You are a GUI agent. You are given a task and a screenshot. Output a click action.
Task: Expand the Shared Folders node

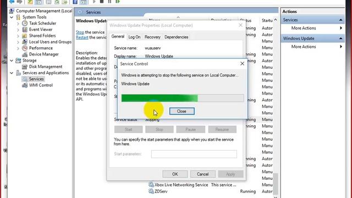click(x=18, y=36)
